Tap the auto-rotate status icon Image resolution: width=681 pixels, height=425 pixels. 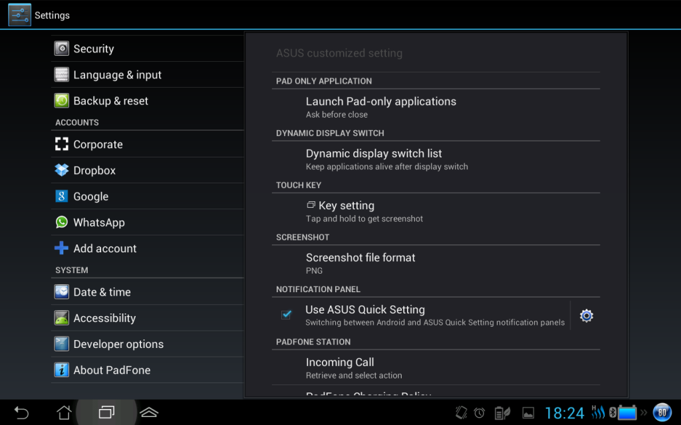[461, 412]
